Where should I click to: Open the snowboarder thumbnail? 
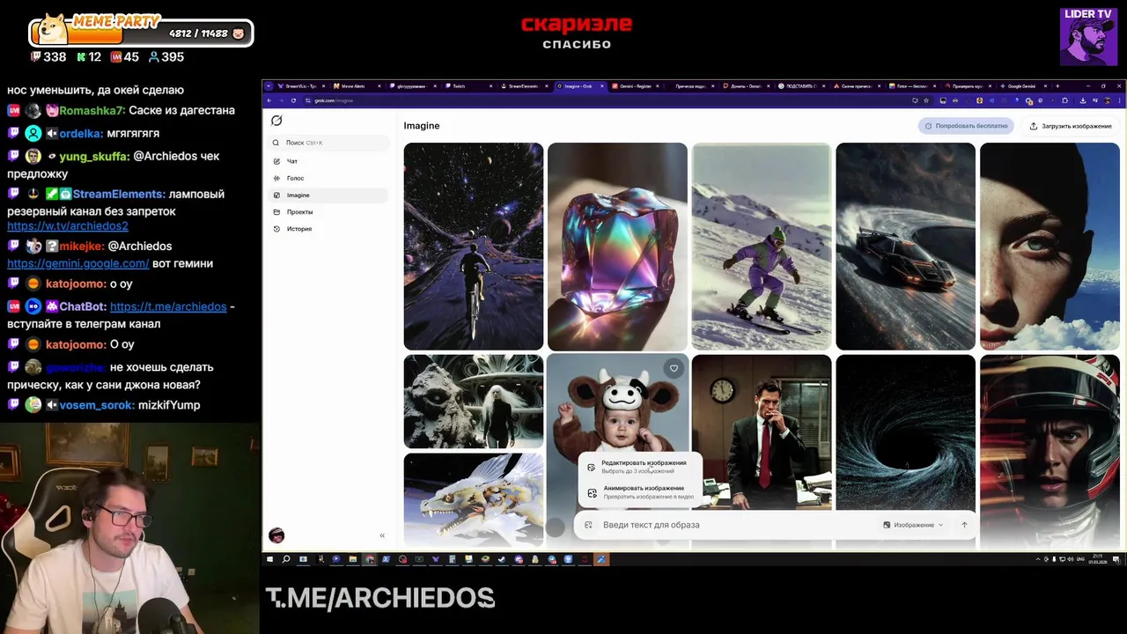(762, 247)
